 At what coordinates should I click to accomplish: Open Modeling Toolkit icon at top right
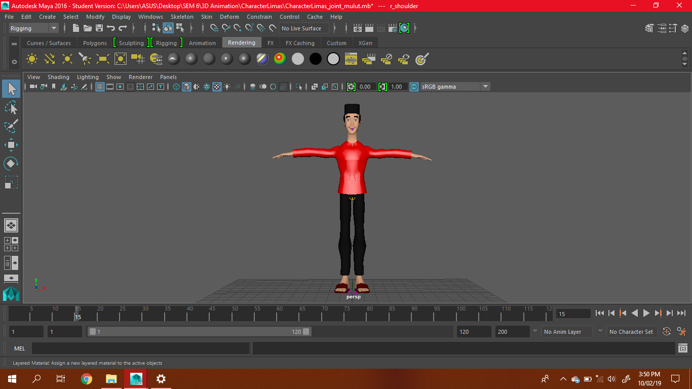coord(649,28)
